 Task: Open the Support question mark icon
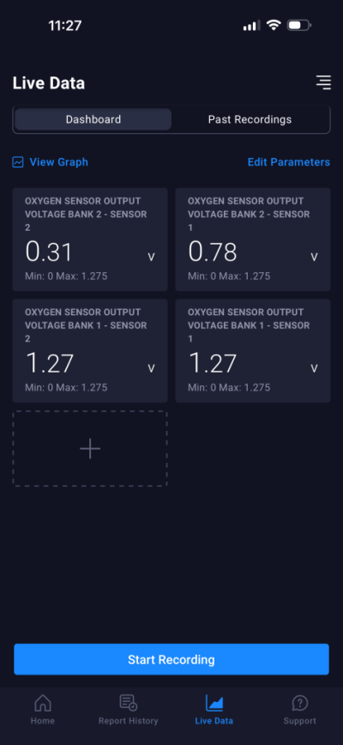[x=300, y=703]
